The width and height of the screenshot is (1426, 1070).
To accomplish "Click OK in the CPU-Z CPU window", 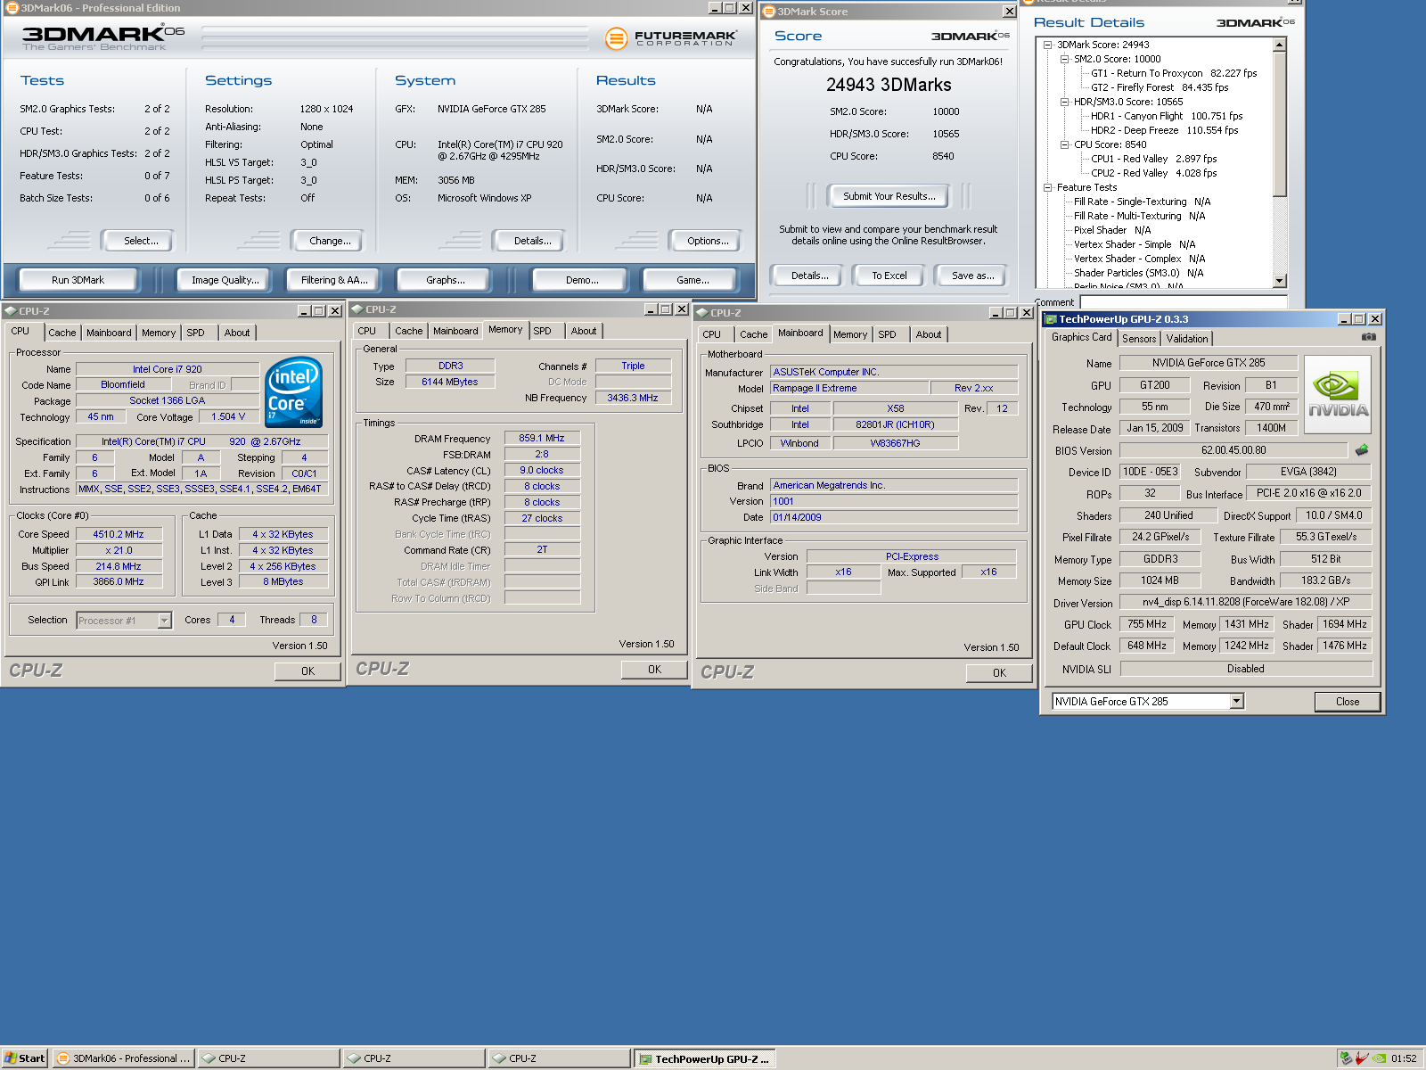I will click(307, 671).
